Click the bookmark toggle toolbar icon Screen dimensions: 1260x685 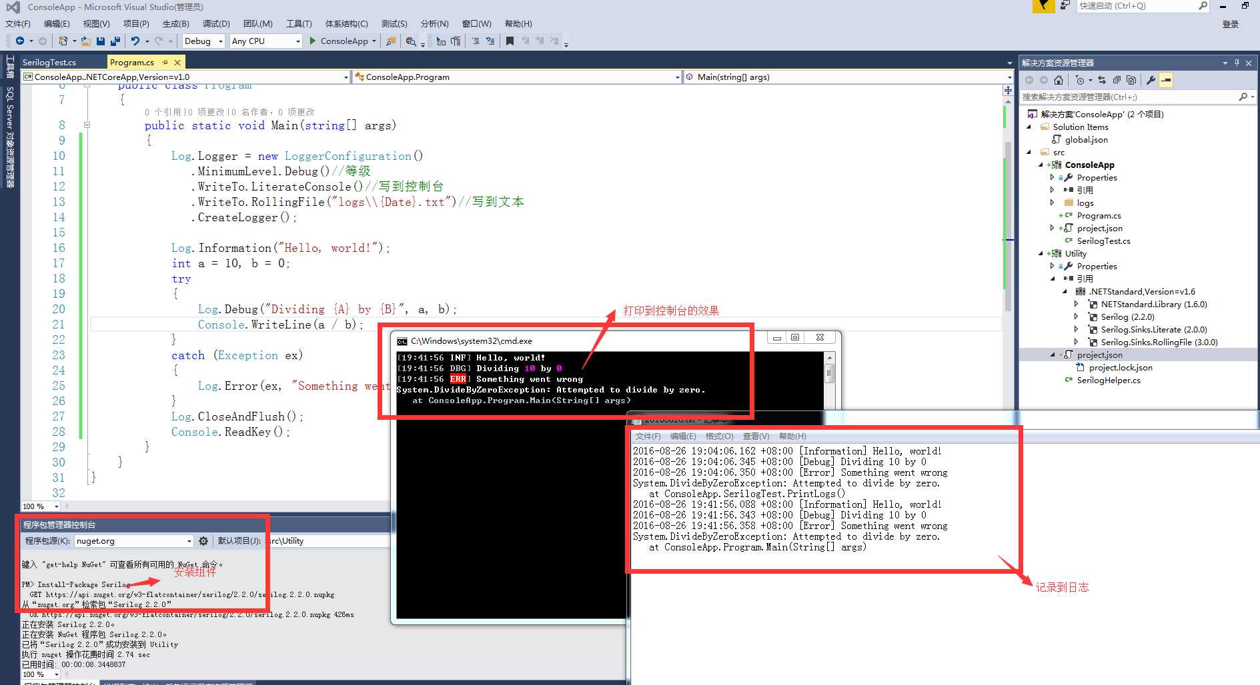[510, 41]
